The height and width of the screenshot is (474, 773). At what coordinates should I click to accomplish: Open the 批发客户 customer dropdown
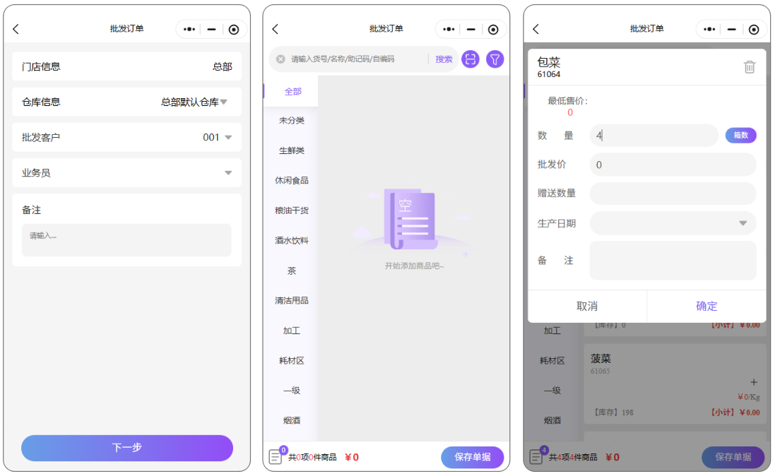click(228, 138)
